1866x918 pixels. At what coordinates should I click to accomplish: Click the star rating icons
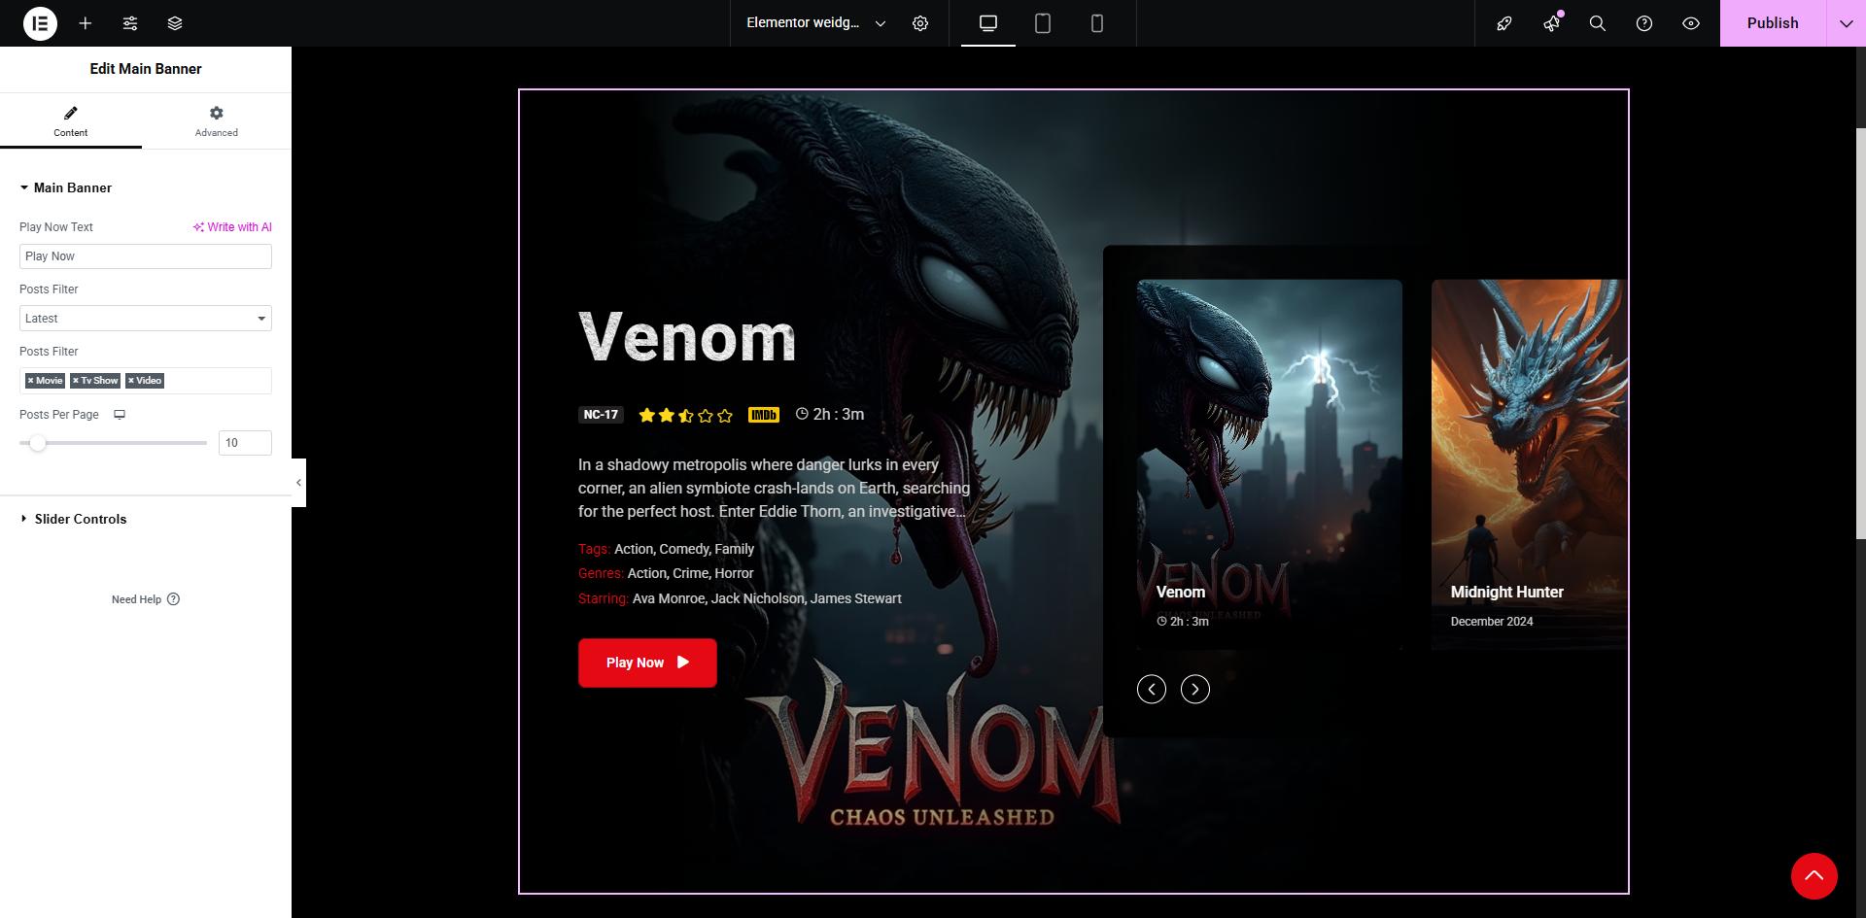tap(685, 415)
